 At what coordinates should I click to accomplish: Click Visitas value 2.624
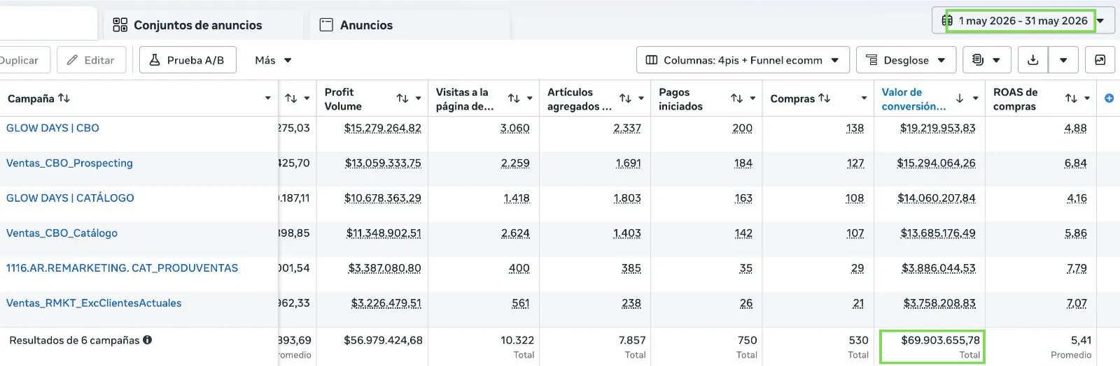[515, 233]
